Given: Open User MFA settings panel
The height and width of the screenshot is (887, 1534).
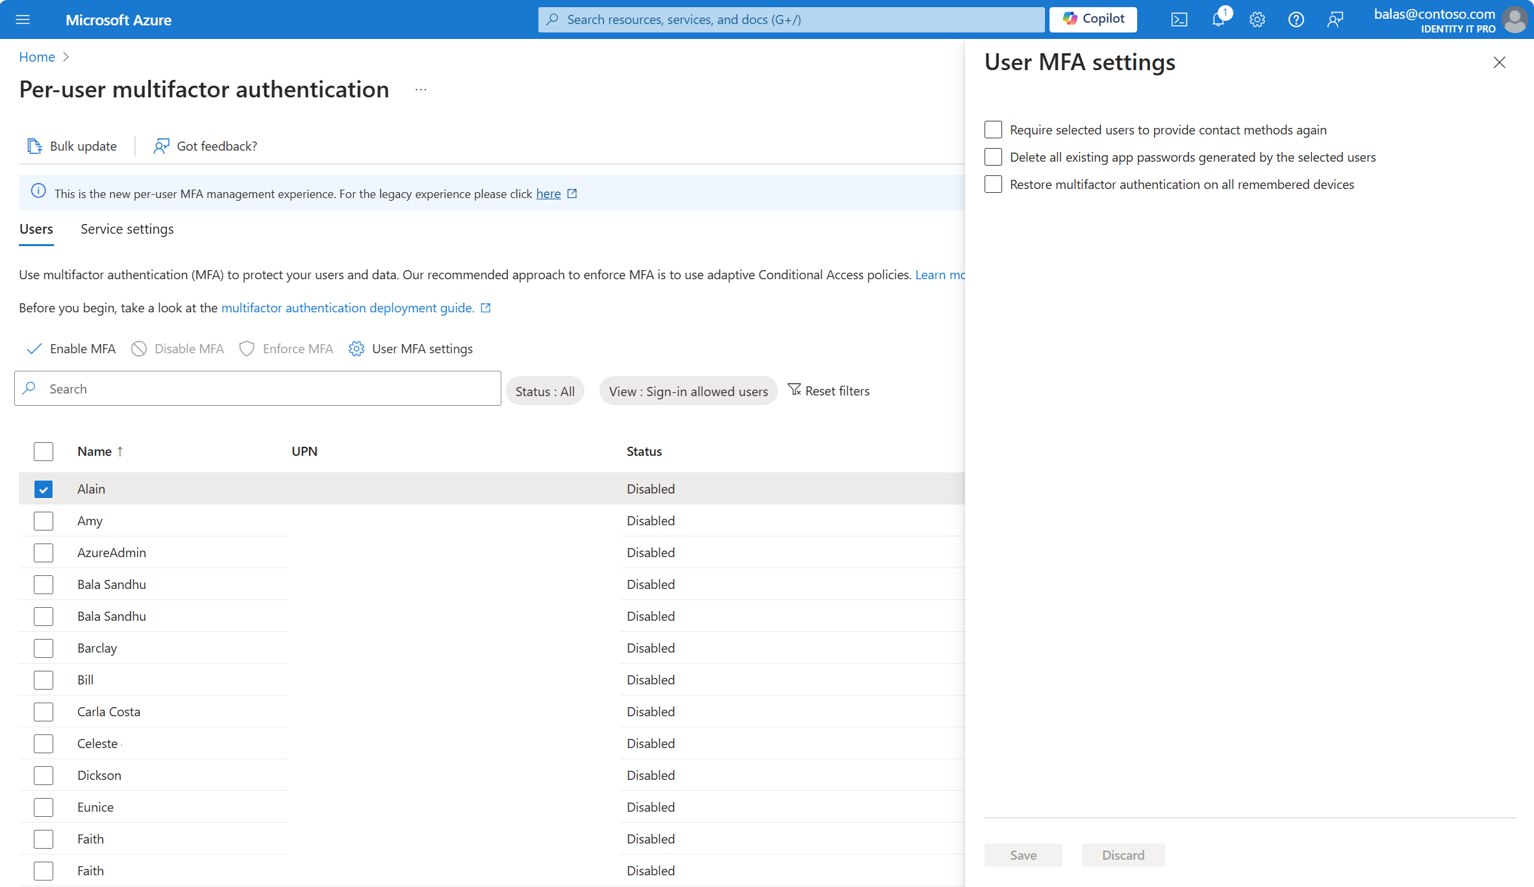Looking at the screenshot, I should [x=410, y=347].
